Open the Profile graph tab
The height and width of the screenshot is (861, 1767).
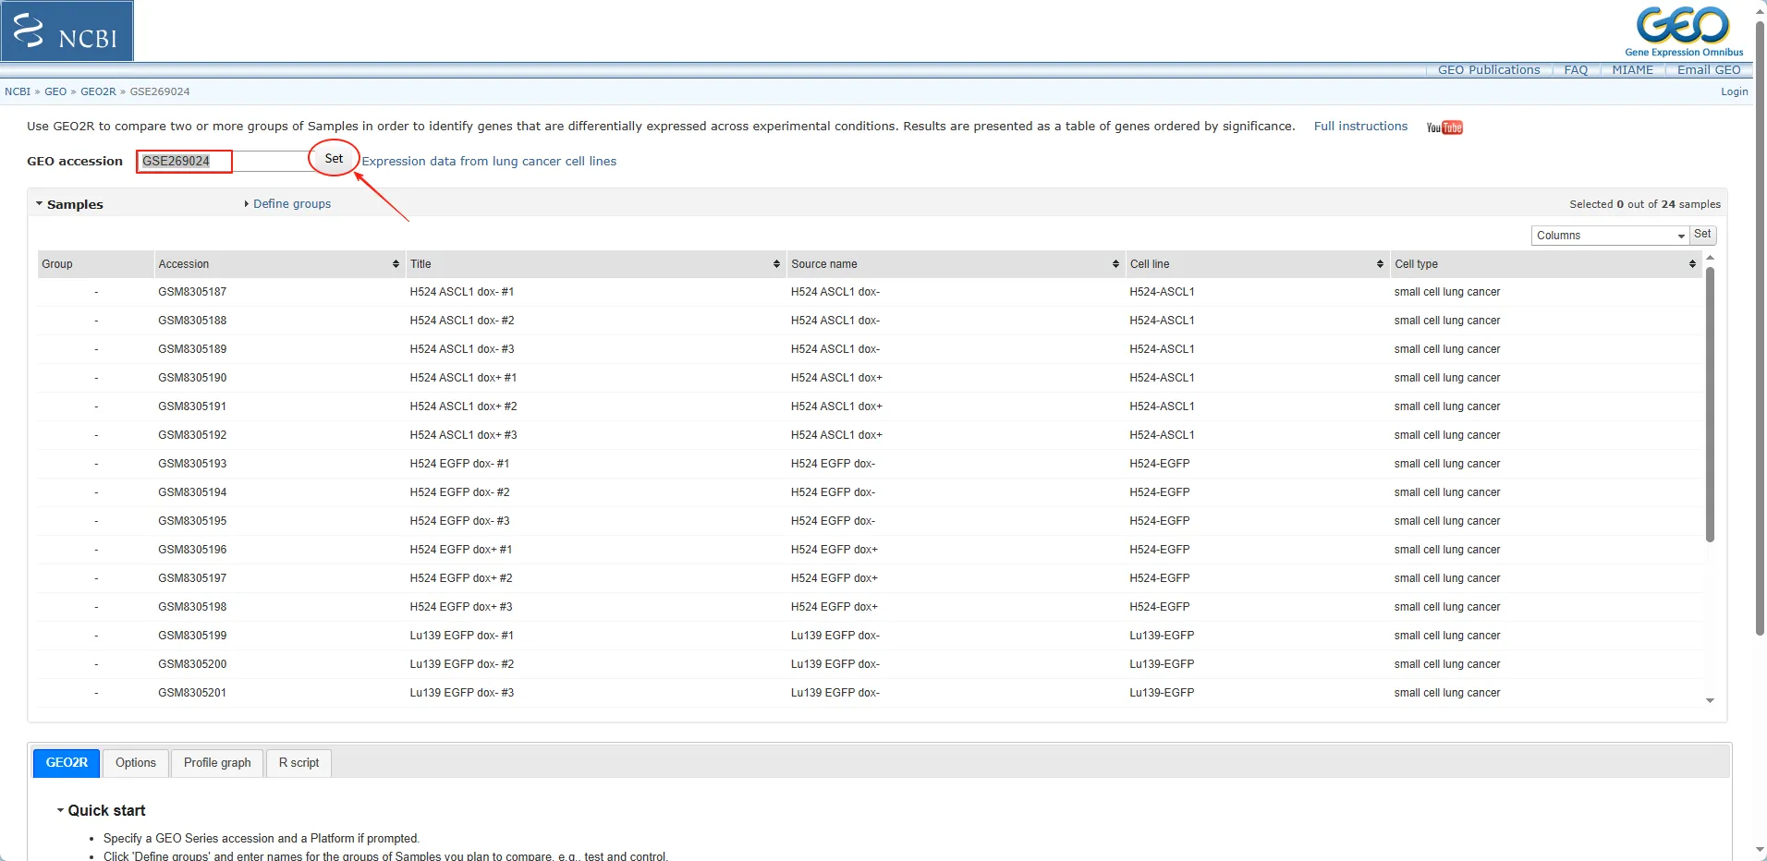point(217,763)
